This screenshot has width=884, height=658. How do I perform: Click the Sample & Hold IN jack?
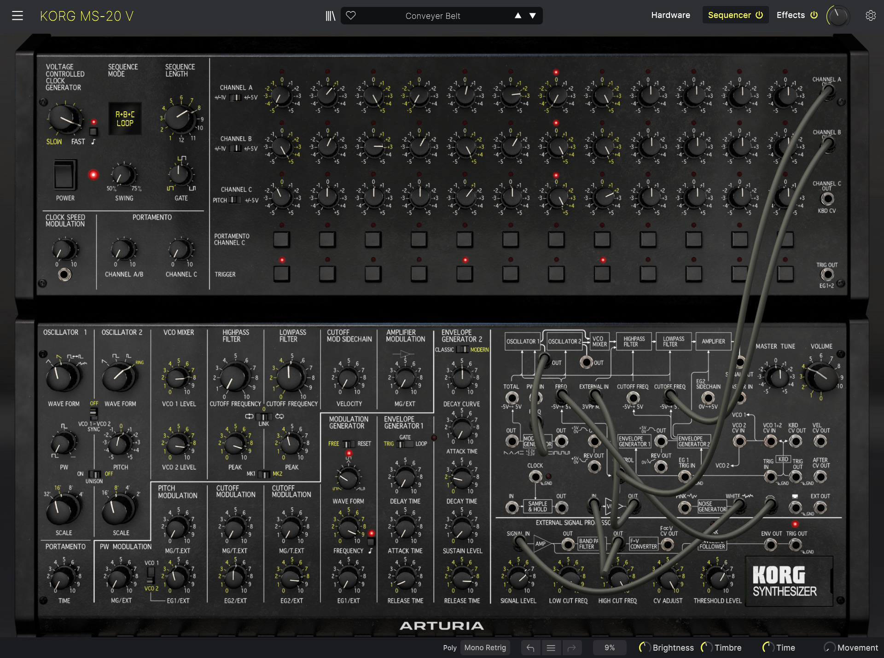(x=512, y=508)
